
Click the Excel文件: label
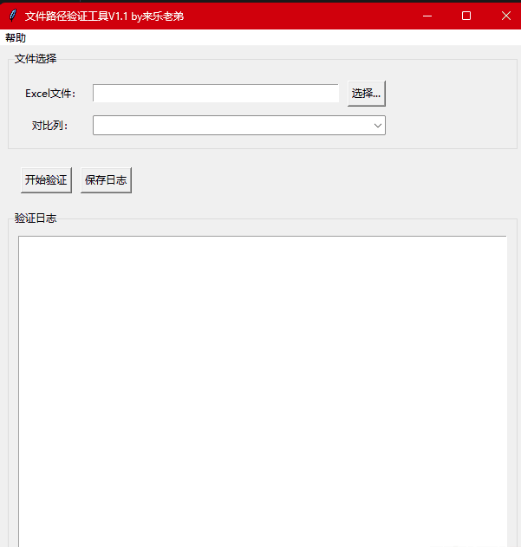50,94
